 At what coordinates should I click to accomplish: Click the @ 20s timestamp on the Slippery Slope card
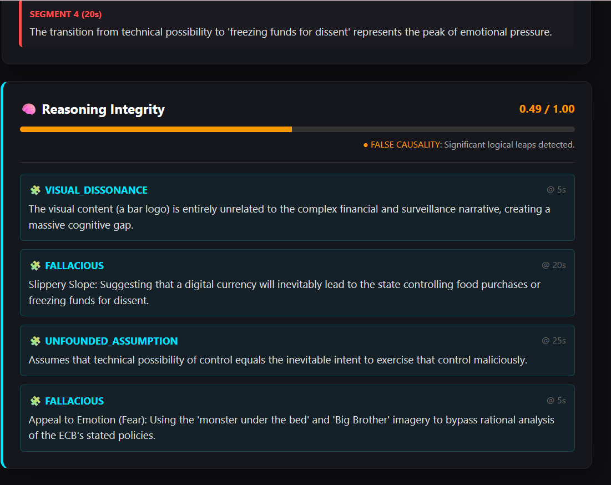click(554, 265)
